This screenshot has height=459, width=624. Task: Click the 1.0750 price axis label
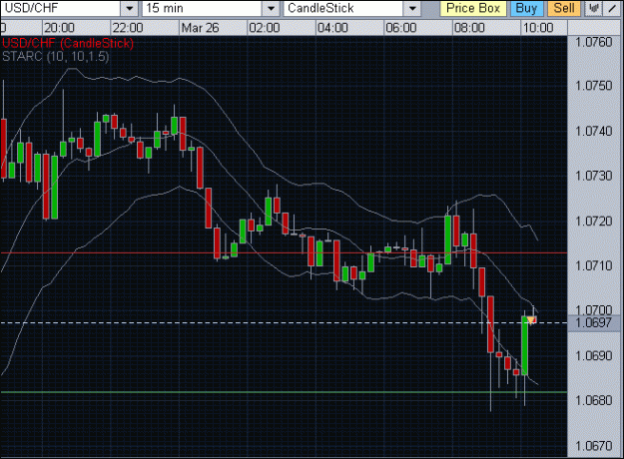coord(594,86)
